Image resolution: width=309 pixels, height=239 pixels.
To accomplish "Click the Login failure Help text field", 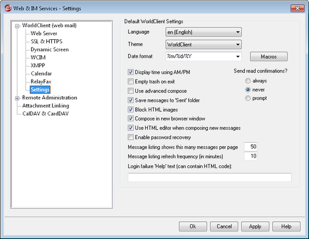I will pos(210,177).
